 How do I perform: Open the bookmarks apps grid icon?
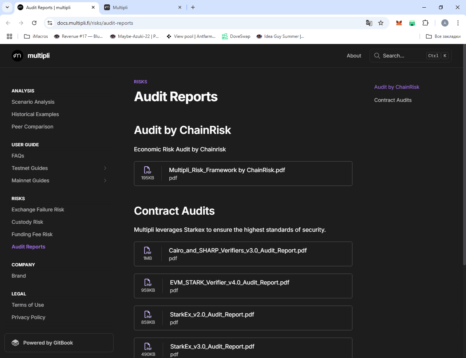pos(9,36)
